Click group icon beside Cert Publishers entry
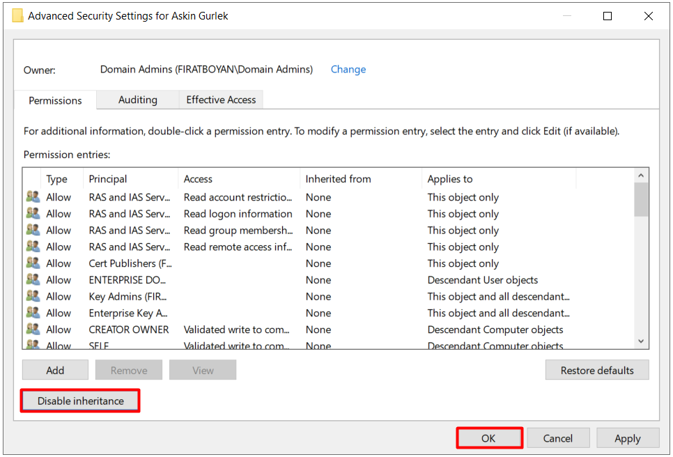The width and height of the screenshot is (673, 457). click(33, 263)
